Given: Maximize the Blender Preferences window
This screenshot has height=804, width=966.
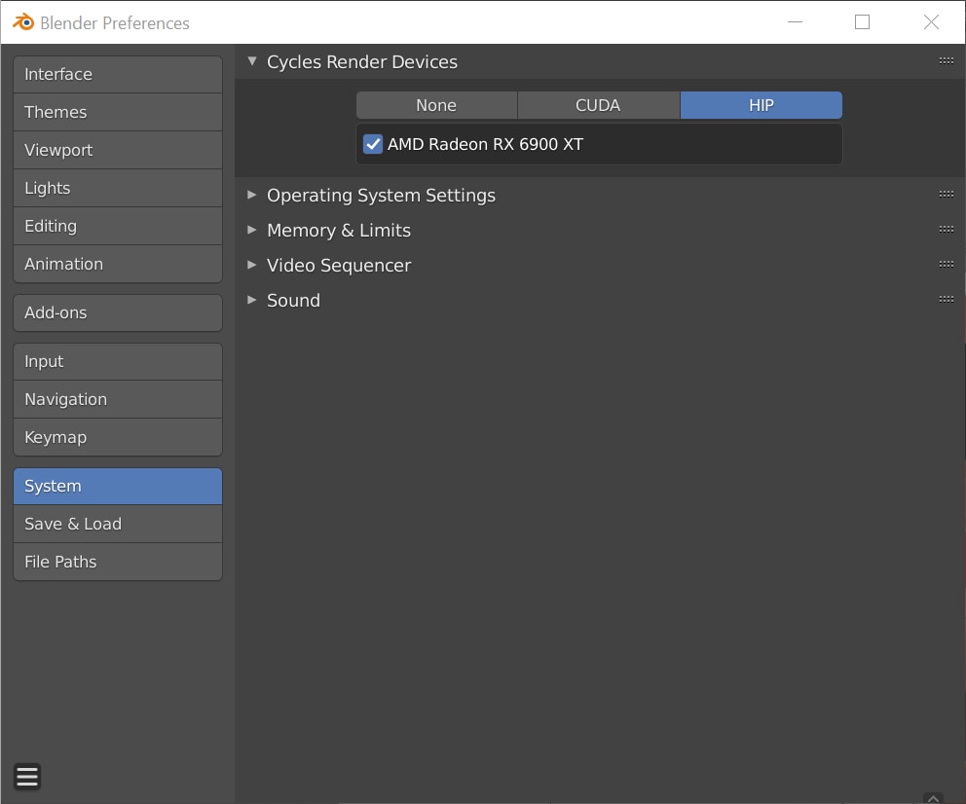Looking at the screenshot, I should [x=862, y=21].
